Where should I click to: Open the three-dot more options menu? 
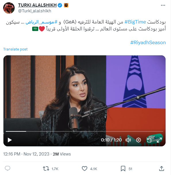tap(163, 5)
